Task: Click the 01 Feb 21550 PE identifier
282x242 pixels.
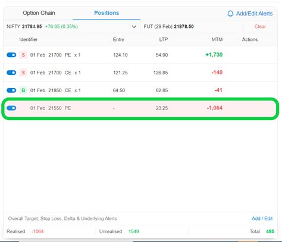Action: [51, 108]
